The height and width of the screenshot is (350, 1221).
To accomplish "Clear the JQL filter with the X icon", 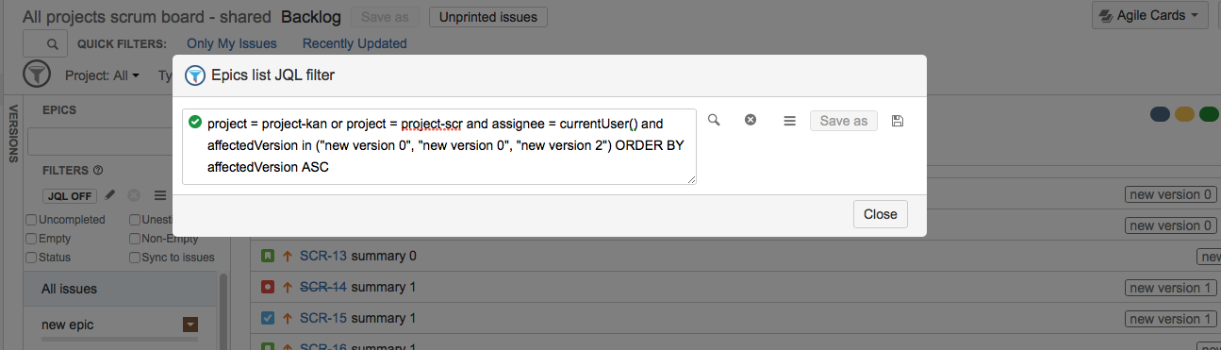I will (751, 120).
